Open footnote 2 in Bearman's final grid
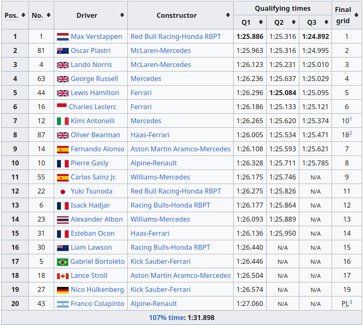 click(351, 133)
